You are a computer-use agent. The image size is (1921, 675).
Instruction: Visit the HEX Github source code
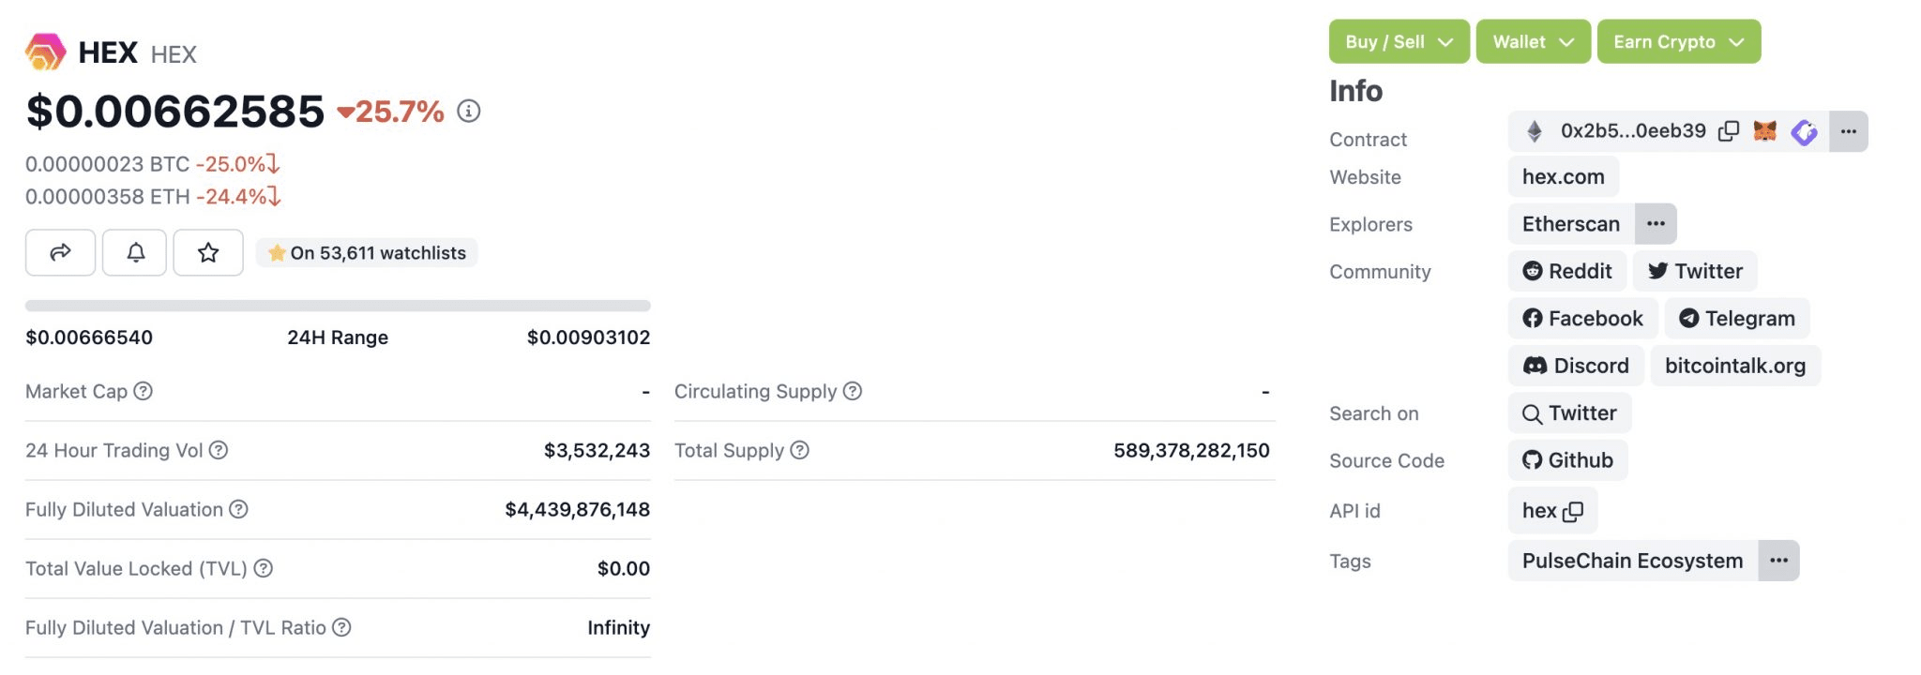(1567, 459)
